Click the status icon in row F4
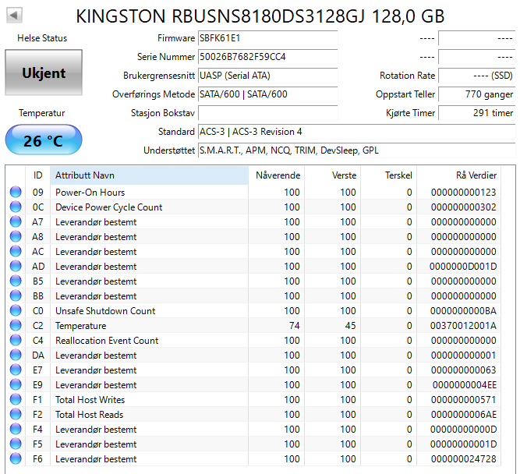 point(16,430)
